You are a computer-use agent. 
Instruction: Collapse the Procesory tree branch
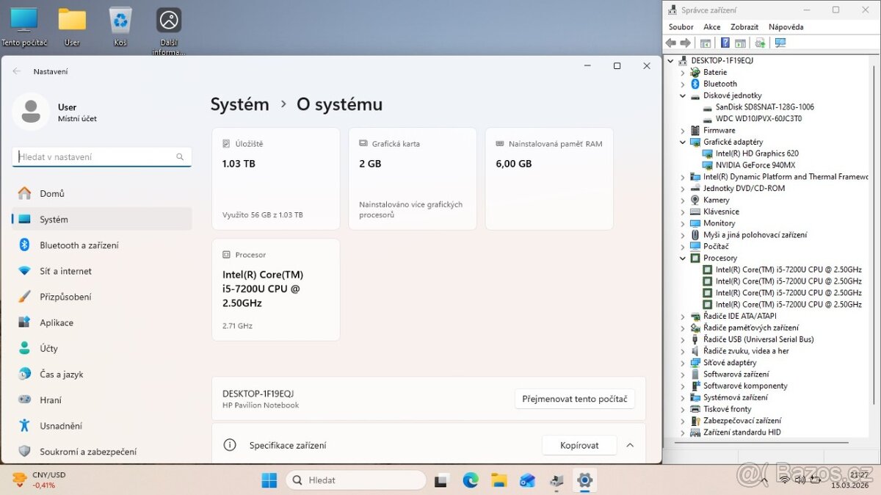point(683,257)
